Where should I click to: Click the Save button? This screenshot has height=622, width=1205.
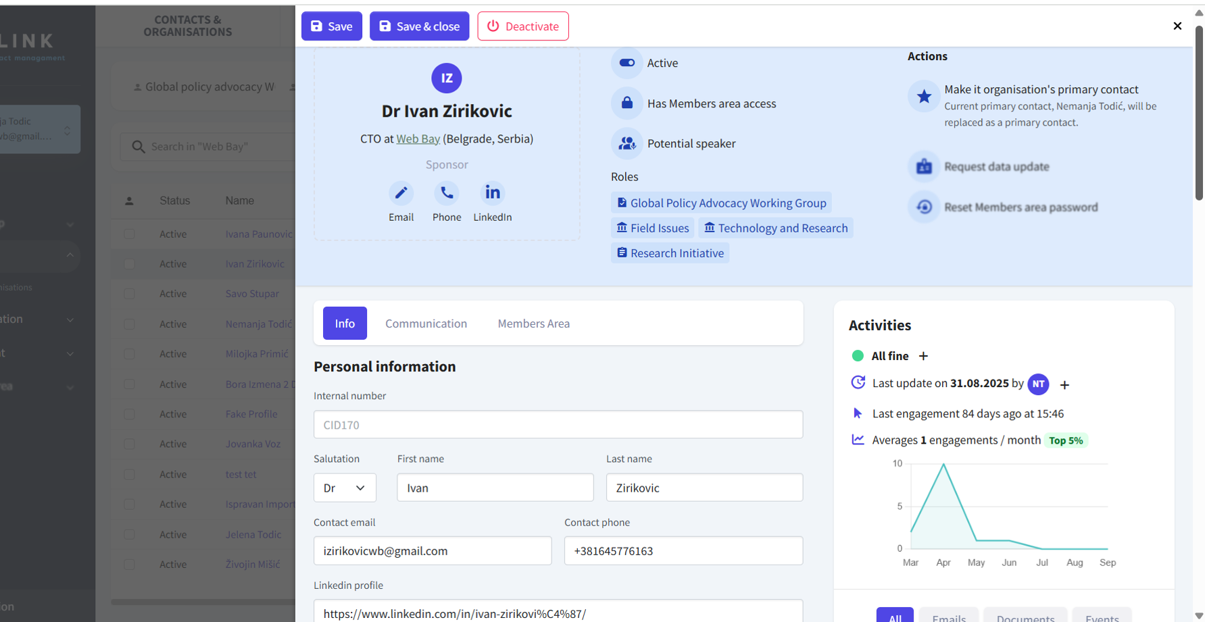[x=331, y=26]
